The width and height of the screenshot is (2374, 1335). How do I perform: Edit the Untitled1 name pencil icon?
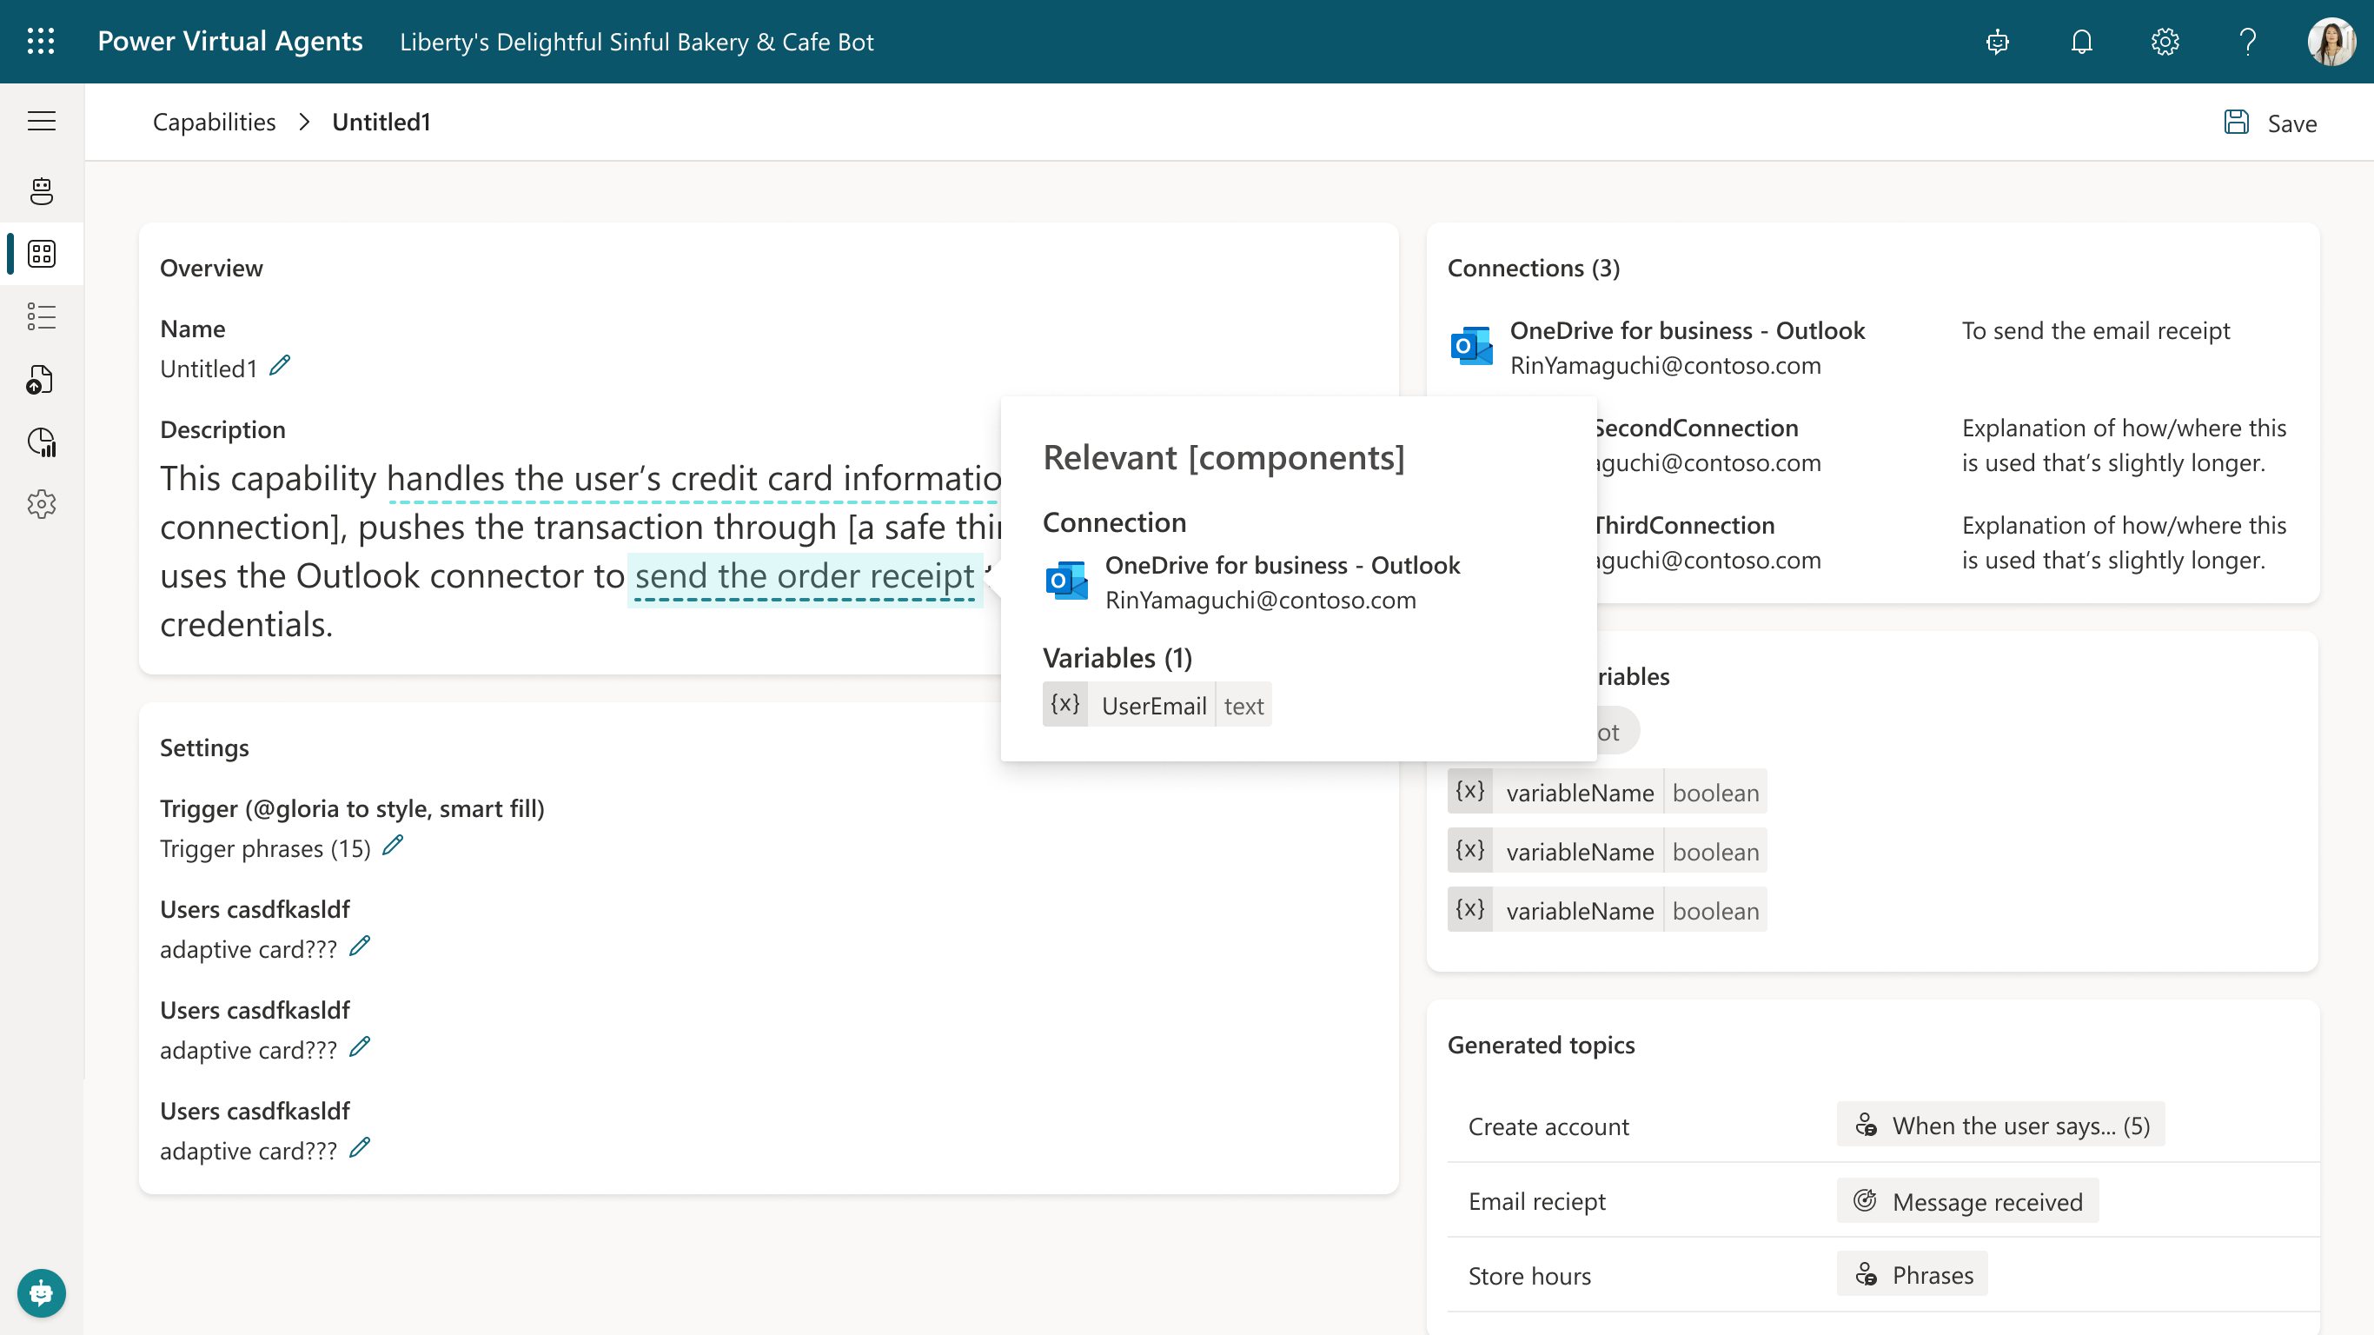pos(279,366)
